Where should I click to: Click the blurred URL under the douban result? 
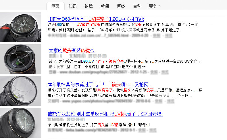click(93, 72)
